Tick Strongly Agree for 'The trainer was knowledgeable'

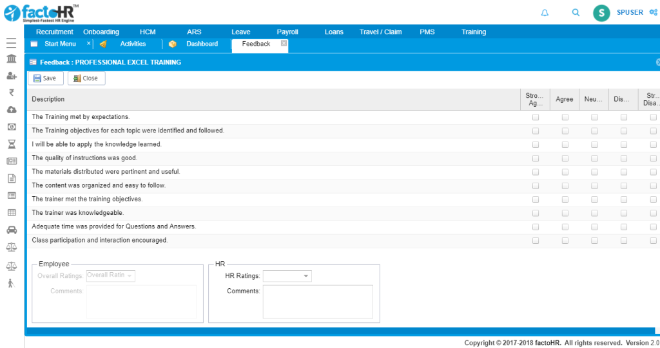point(536,213)
